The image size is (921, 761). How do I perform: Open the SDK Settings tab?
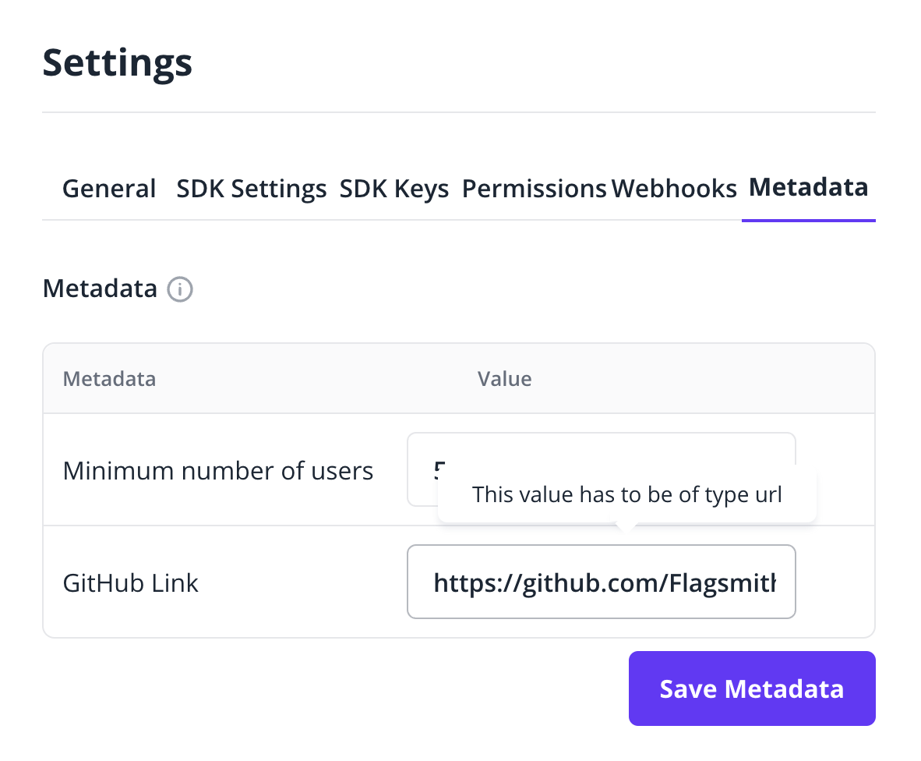pos(252,189)
